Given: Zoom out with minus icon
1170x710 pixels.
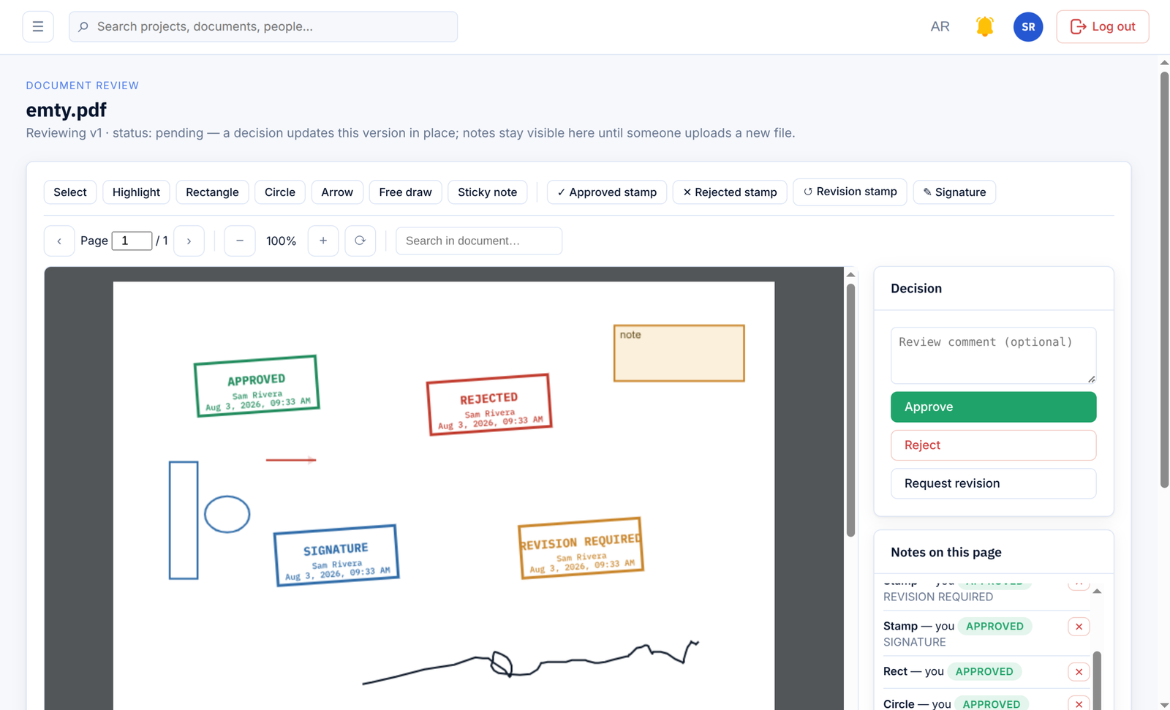Looking at the screenshot, I should pyautogui.click(x=240, y=241).
